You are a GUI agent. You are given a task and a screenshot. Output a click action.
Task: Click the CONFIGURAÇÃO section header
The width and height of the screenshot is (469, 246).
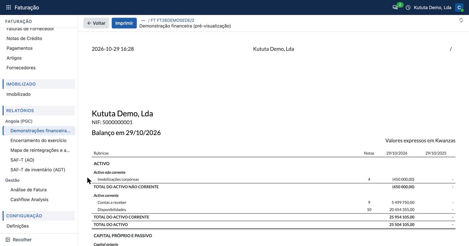pyautogui.click(x=39, y=216)
